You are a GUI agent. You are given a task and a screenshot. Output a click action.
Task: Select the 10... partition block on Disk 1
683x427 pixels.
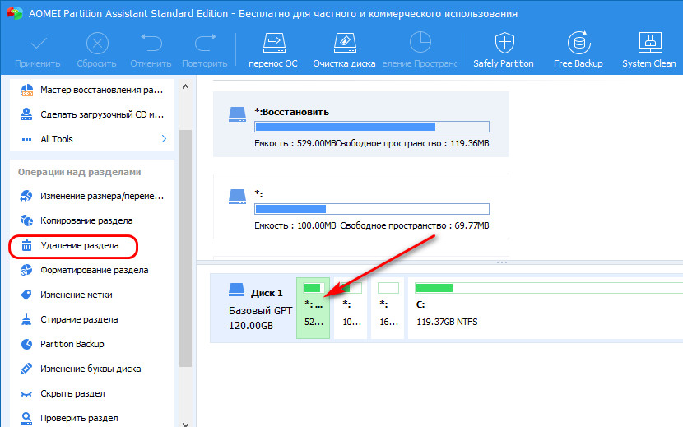351,308
